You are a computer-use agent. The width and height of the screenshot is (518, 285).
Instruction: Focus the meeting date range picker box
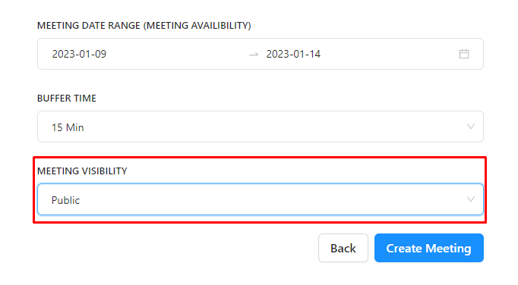point(261,54)
